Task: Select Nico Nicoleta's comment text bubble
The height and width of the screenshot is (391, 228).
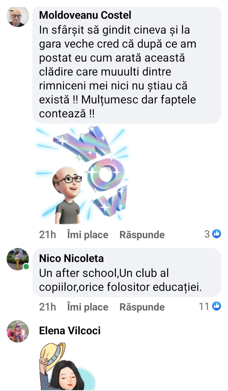Action: (x=127, y=273)
